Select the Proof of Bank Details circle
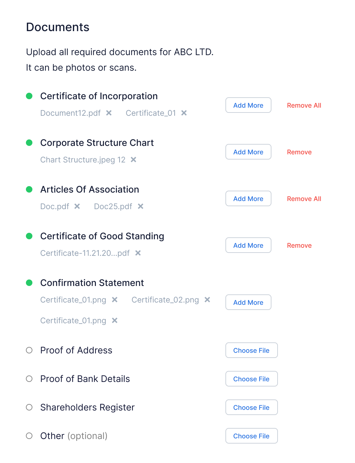The image size is (355, 463). coord(29,379)
